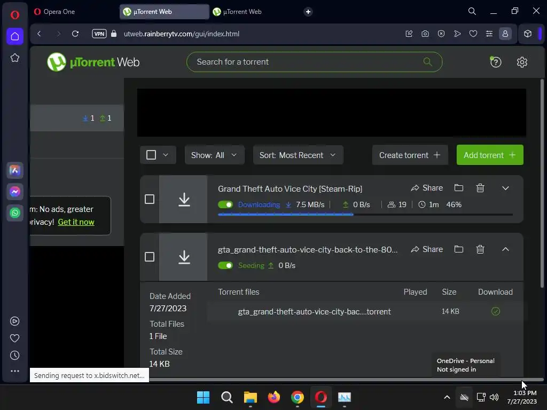
Task: Pause the downloading Vice City torrent toggle
Action: pyautogui.click(x=225, y=204)
